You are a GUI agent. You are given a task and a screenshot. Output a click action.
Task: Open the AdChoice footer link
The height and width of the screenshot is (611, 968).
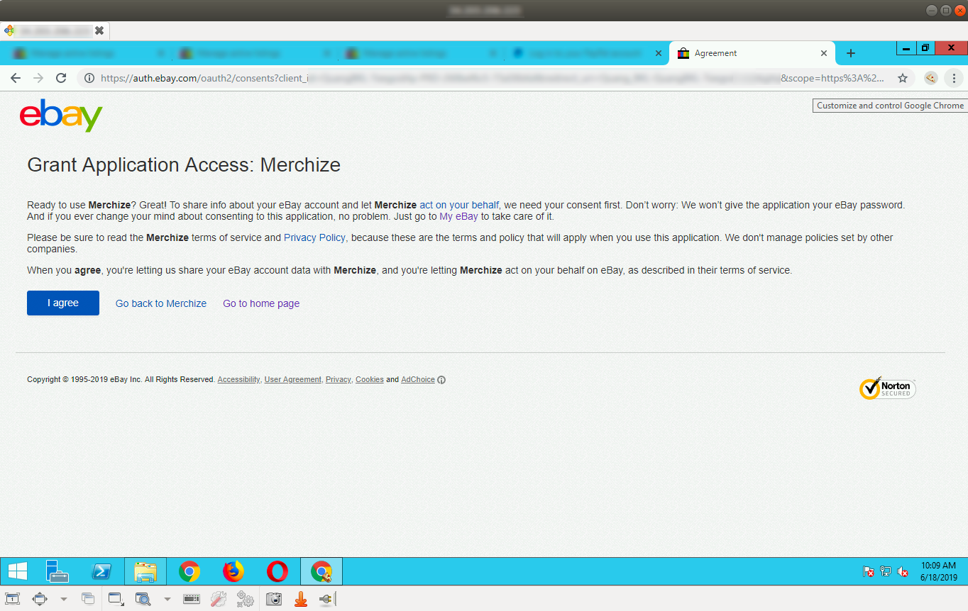[x=418, y=380]
